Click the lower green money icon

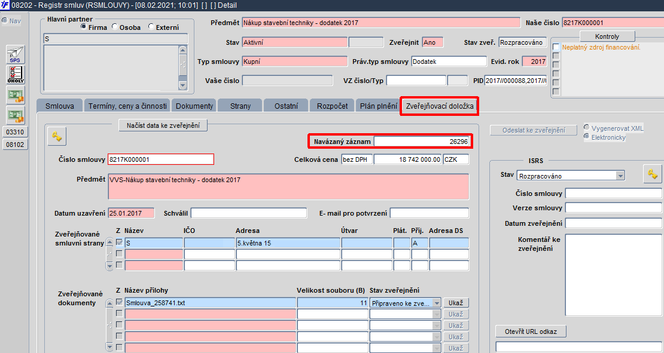point(15,115)
